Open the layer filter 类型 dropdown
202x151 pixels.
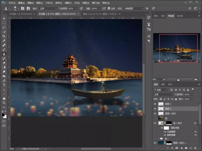[x=160, y=90]
